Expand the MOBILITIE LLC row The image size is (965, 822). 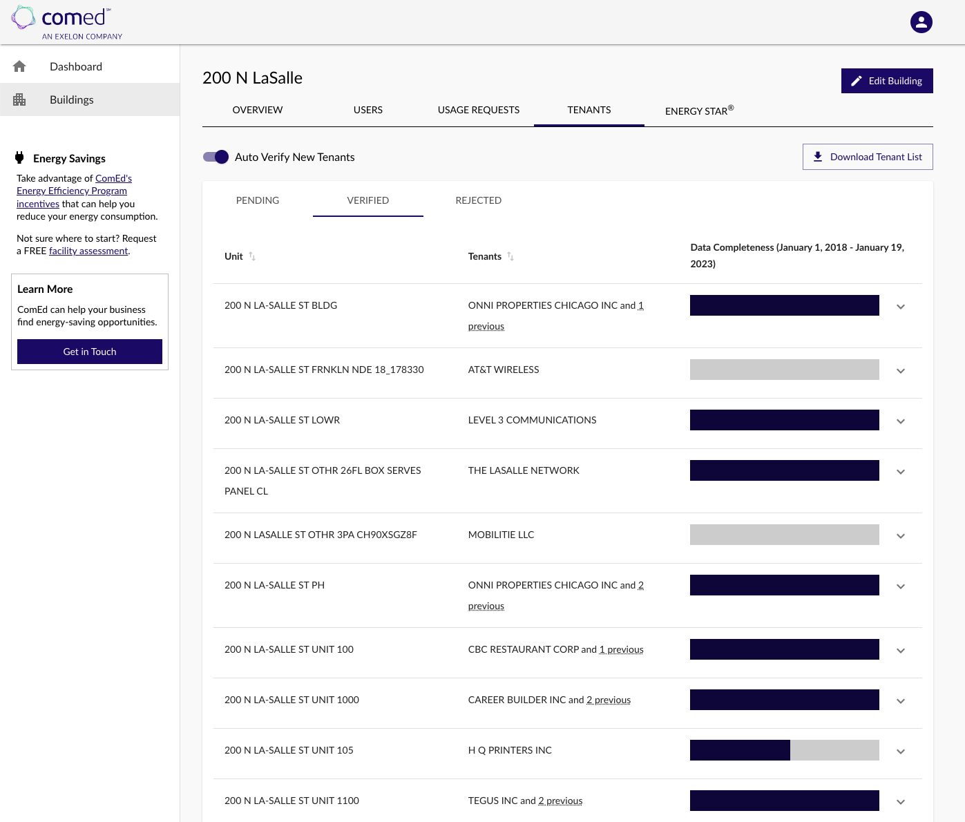tap(901, 536)
